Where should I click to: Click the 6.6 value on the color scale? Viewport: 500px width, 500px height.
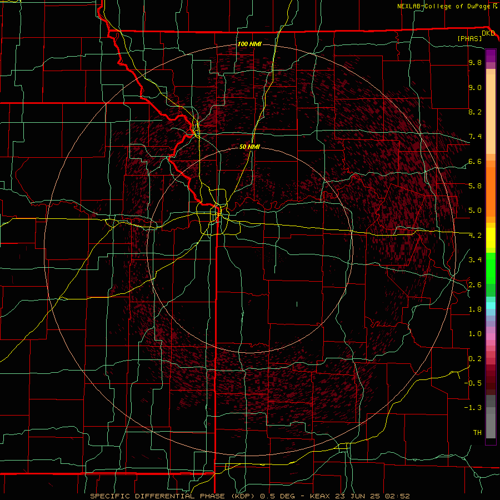475,161
